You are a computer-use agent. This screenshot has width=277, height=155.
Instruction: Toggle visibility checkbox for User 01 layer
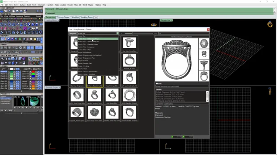pyautogui.click(x=31, y=71)
